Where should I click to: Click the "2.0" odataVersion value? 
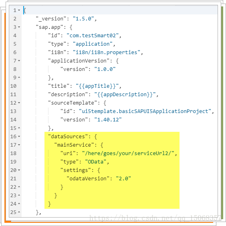coord(123,179)
